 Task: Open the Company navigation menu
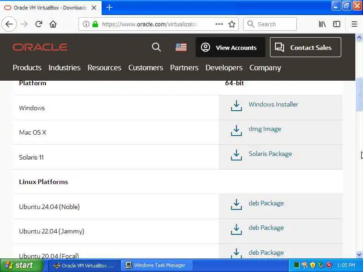pyautogui.click(x=265, y=68)
